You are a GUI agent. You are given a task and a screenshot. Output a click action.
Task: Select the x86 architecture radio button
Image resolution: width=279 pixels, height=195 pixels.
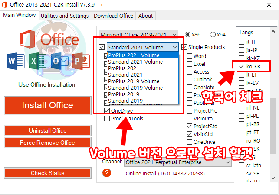[187, 35]
